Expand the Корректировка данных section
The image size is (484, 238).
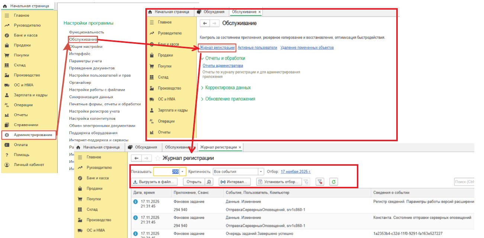(202, 88)
